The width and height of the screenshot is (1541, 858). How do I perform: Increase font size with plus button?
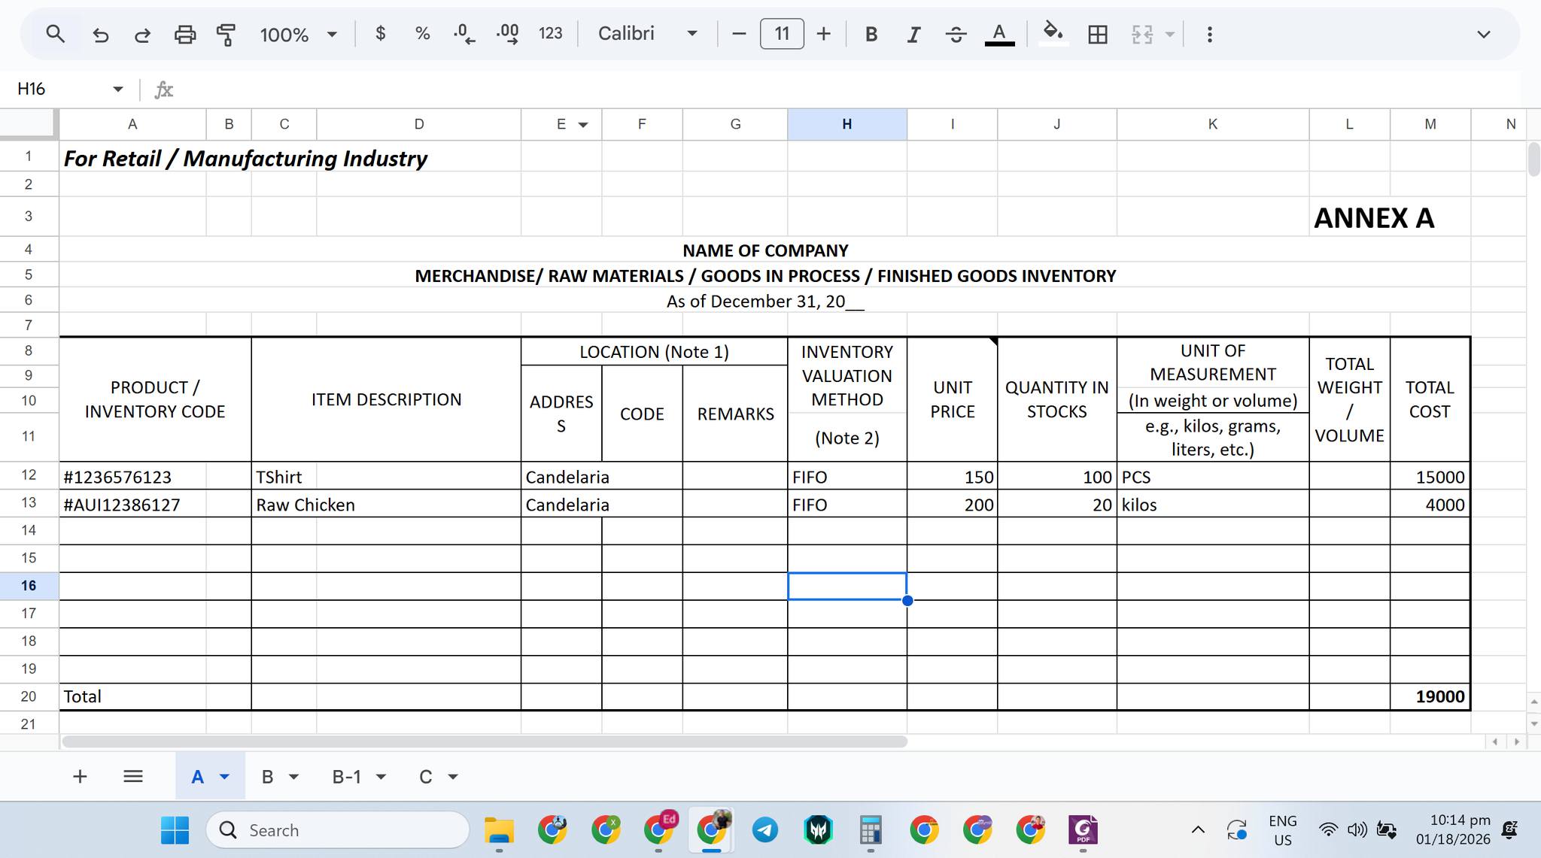(824, 34)
